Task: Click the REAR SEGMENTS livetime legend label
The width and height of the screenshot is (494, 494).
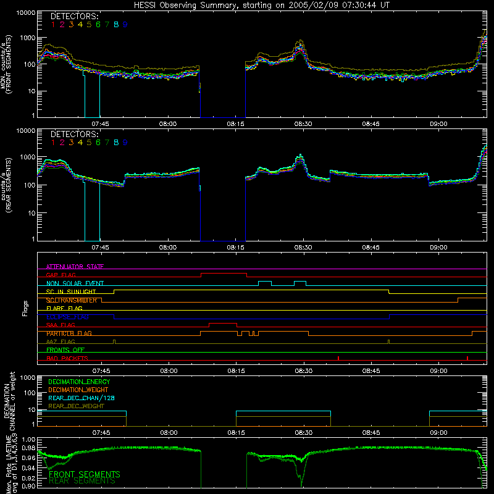Action: click(x=82, y=481)
